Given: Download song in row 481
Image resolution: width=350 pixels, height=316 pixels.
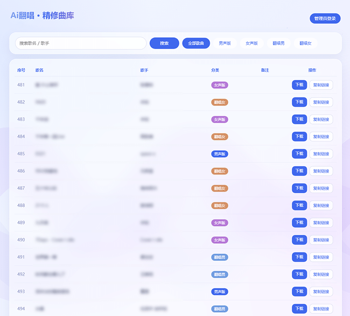Looking at the screenshot, I should click(x=299, y=85).
